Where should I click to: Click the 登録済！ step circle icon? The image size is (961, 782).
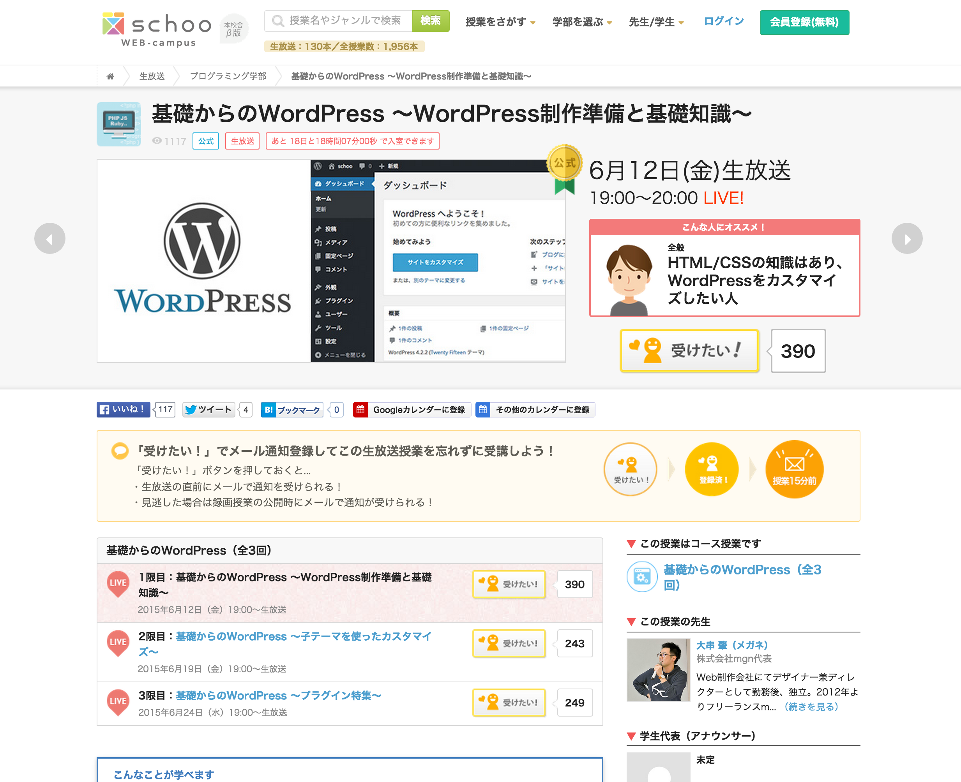tap(712, 469)
